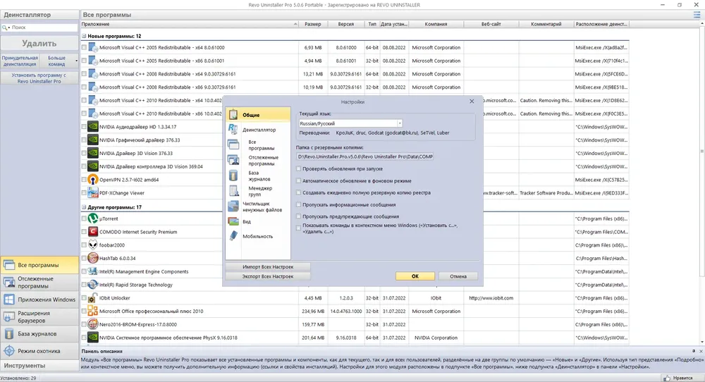Click the Microsoft Office 2010 icon
The height and width of the screenshot is (382, 705).
tap(93, 311)
